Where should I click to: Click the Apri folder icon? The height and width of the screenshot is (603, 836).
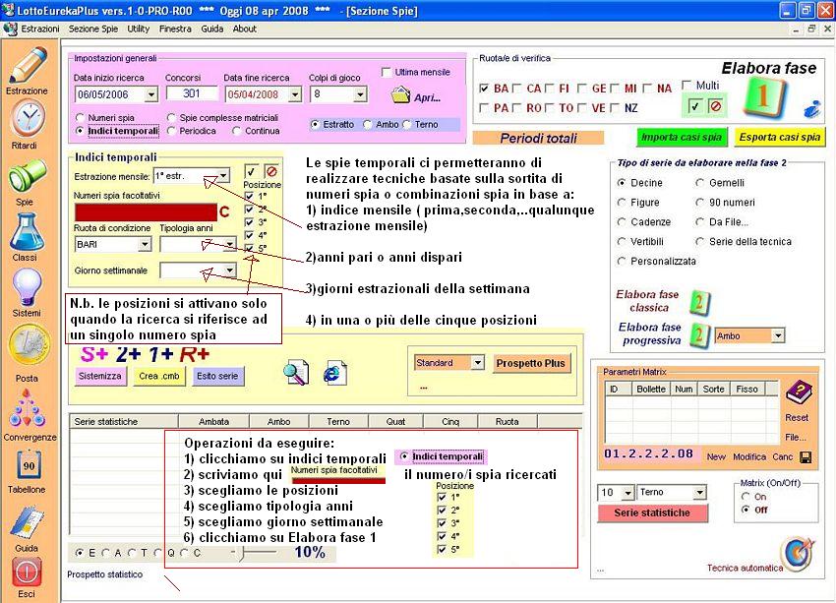click(400, 95)
